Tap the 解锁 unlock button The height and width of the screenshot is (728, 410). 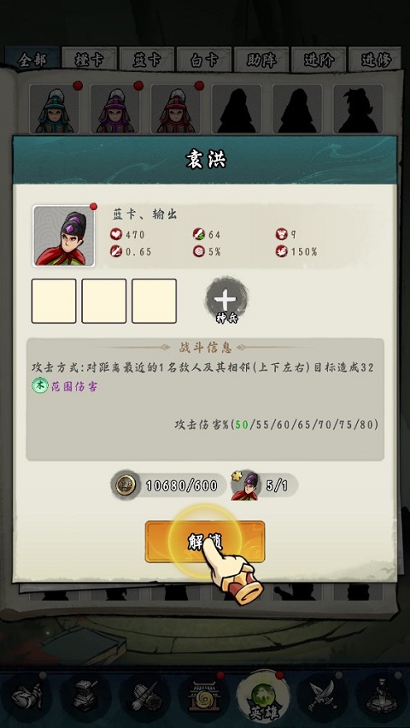205,542
